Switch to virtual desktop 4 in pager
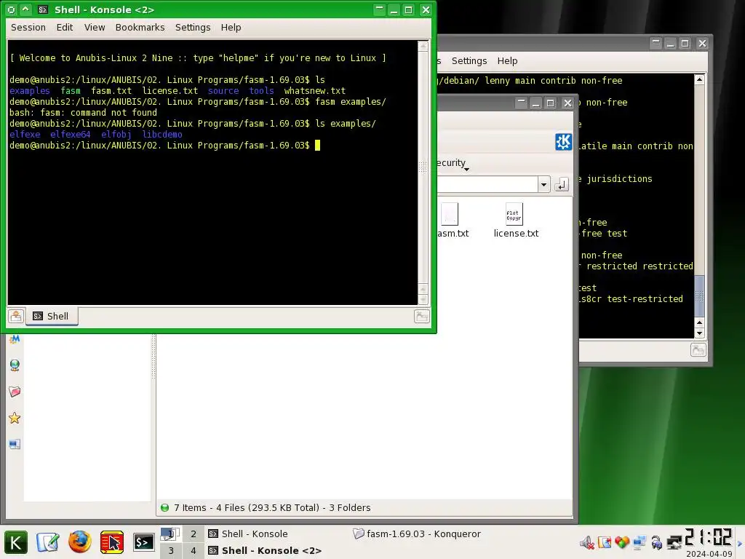The height and width of the screenshot is (559, 745). (194, 550)
